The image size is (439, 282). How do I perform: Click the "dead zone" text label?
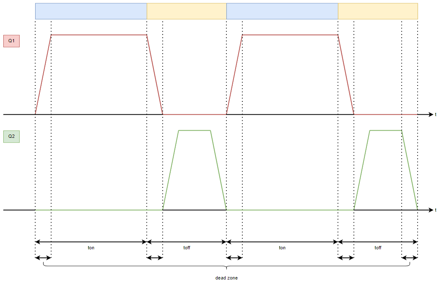pos(226,278)
